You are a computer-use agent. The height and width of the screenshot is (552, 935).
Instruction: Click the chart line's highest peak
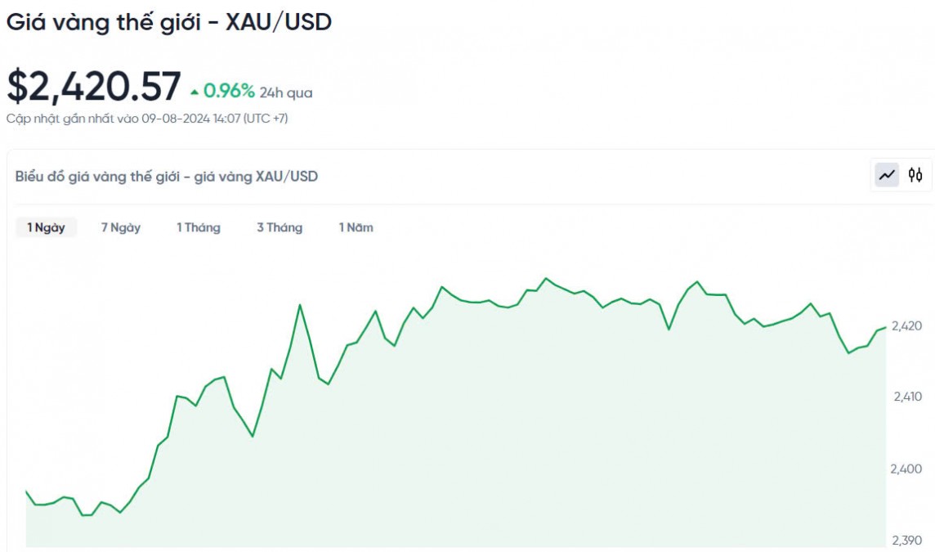pos(547,278)
